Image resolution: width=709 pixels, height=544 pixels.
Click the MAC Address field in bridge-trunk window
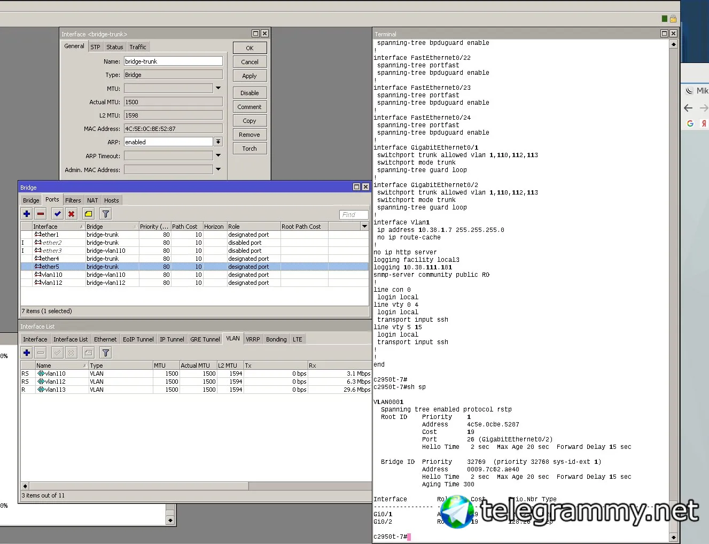173,129
